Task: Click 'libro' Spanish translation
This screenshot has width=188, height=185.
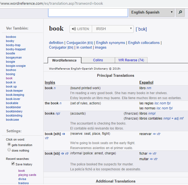Action: pyautogui.click(x=143, y=88)
